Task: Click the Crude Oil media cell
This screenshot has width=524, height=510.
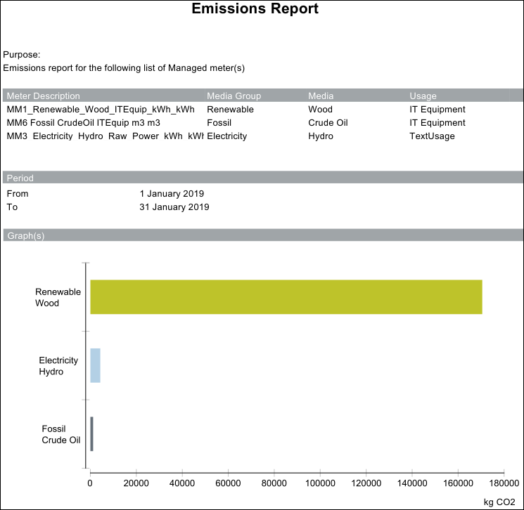Action: pyautogui.click(x=328, y=123)
